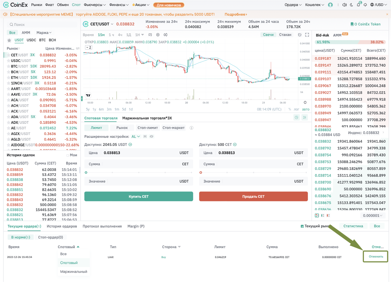Switch to Маржинальная торговля*3X tab
391x282 pixels.
click(x=147, y=118)
